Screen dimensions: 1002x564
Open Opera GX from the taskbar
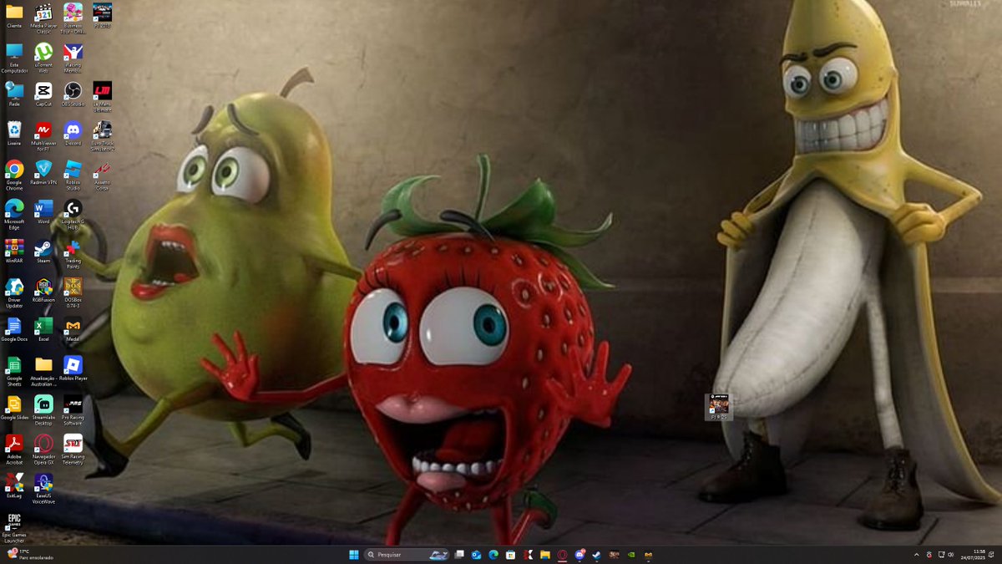coord(562,555)
